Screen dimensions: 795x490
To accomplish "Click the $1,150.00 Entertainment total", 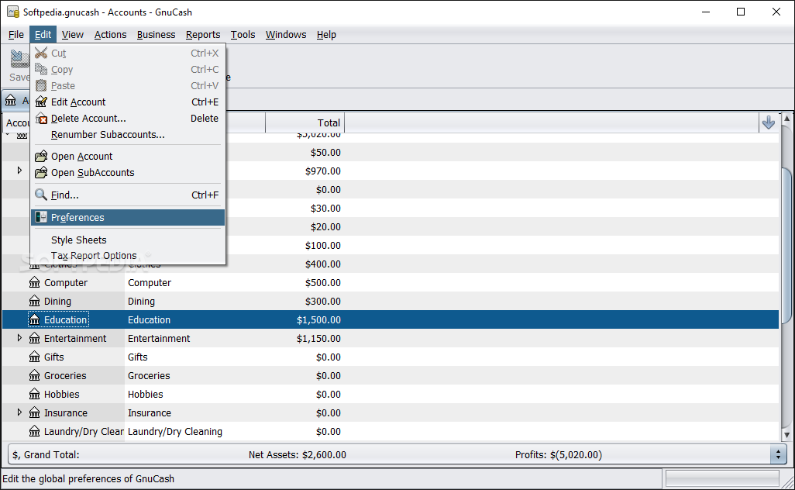I will (318, 338).
